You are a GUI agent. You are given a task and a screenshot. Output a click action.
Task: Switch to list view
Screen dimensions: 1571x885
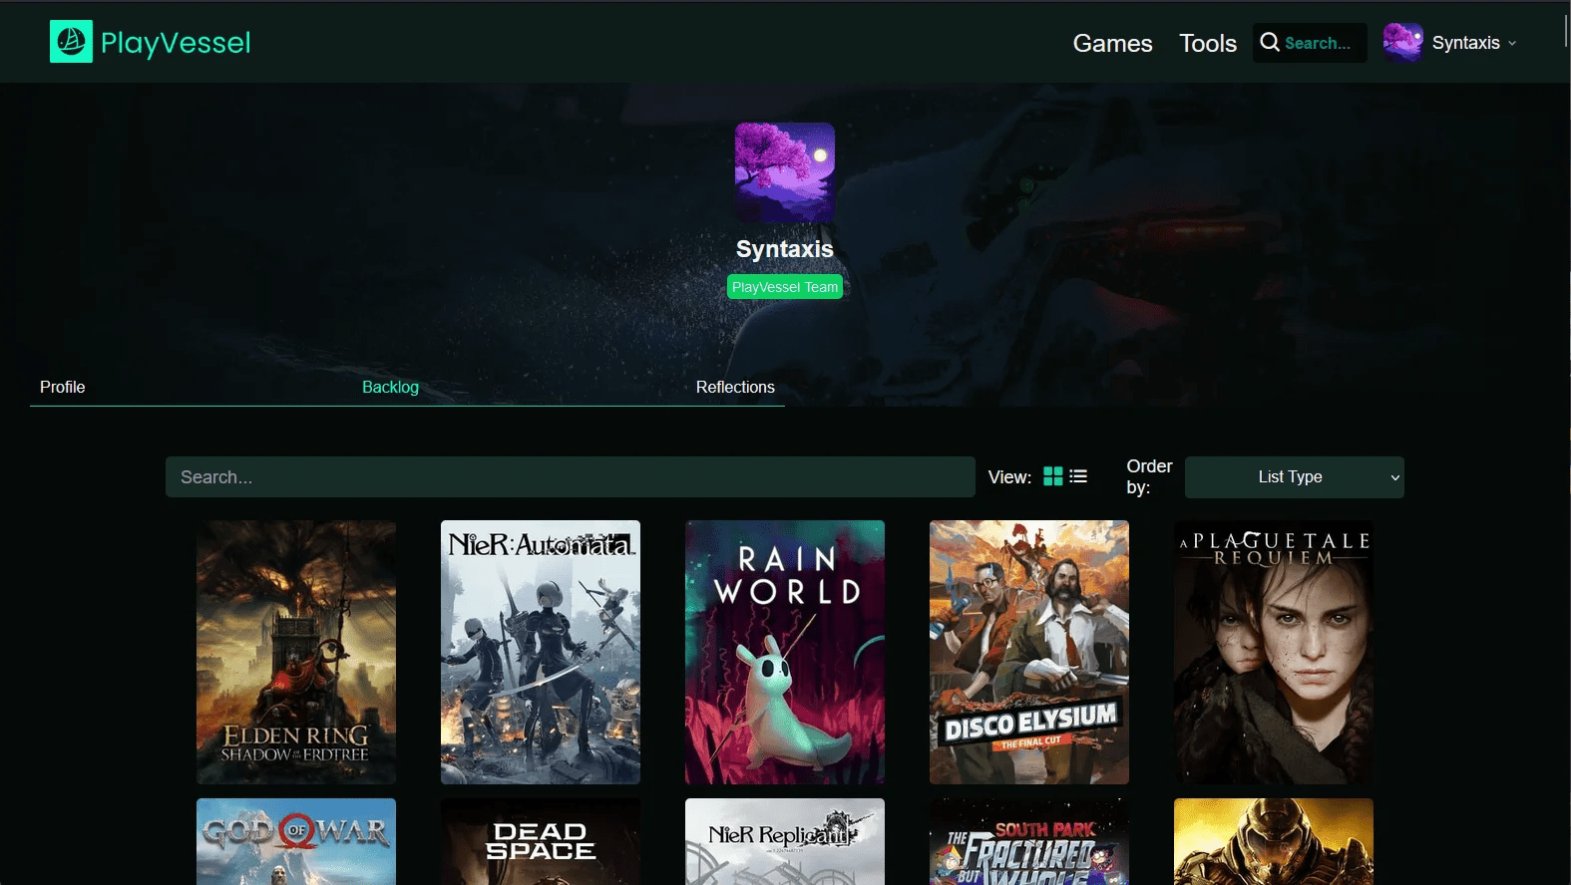pos(1078,476)
